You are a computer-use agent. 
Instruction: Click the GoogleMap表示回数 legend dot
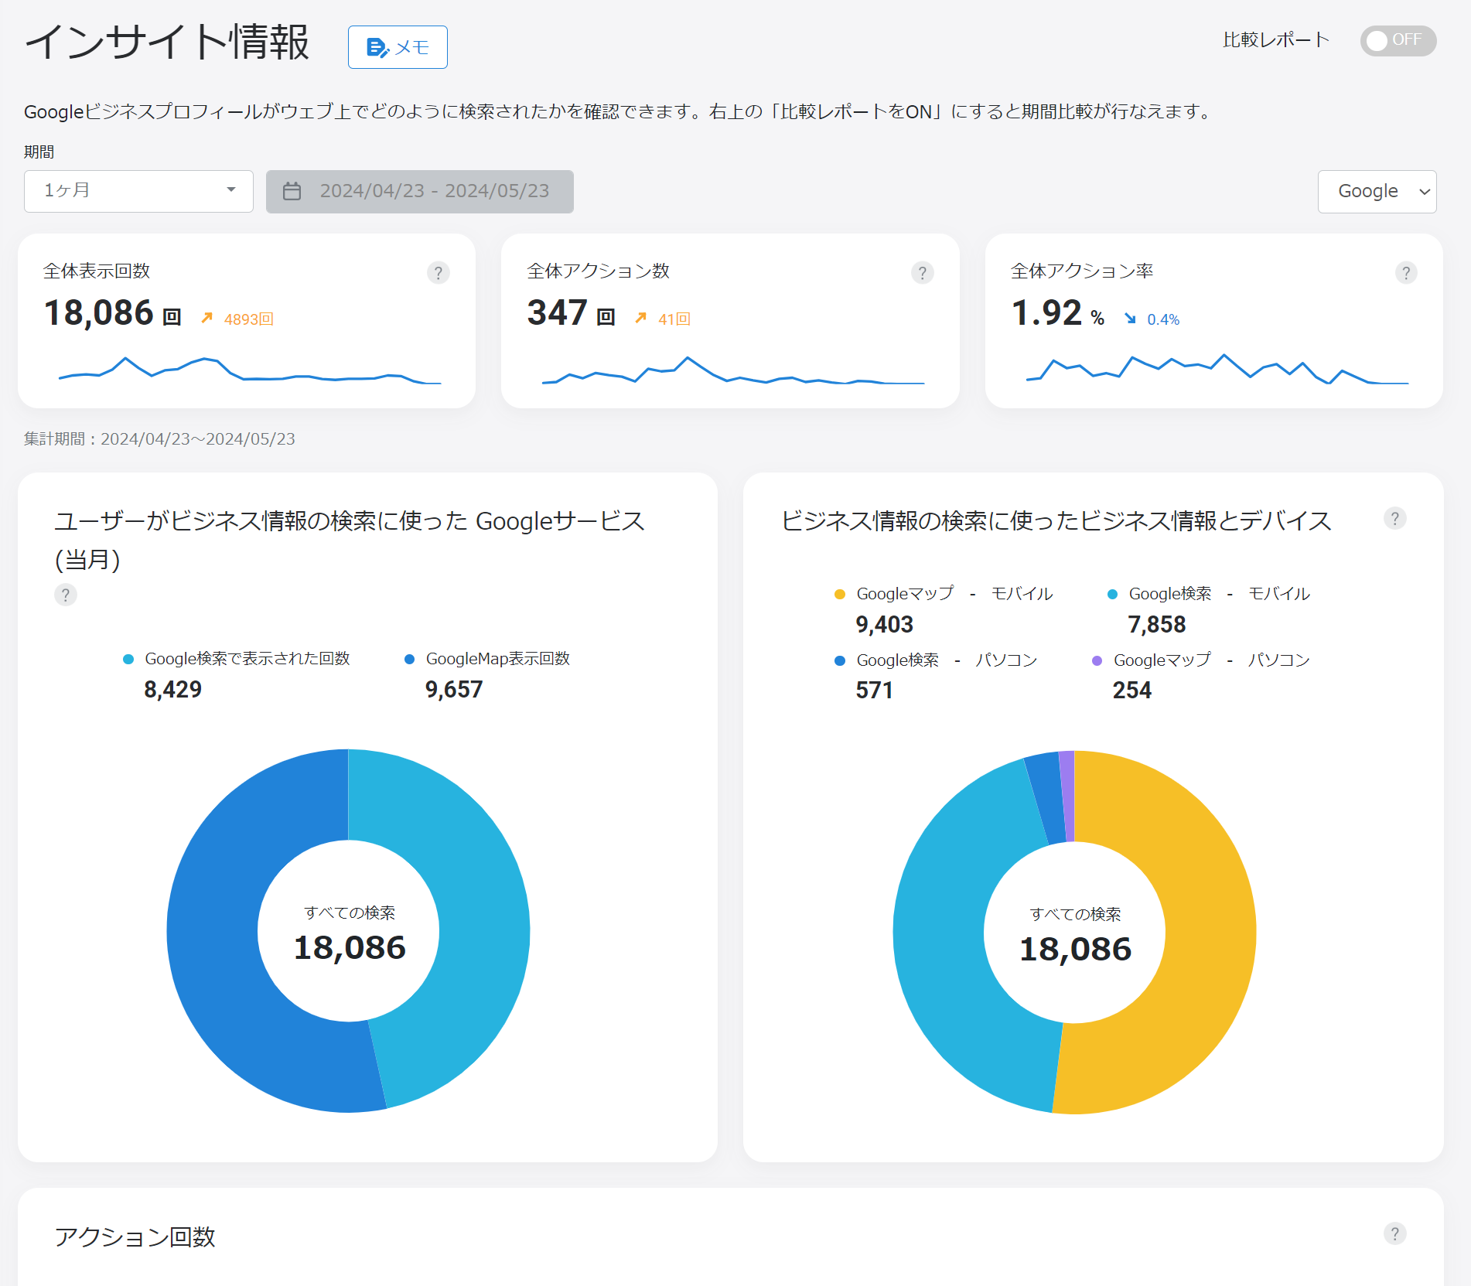tap(410, 659)
